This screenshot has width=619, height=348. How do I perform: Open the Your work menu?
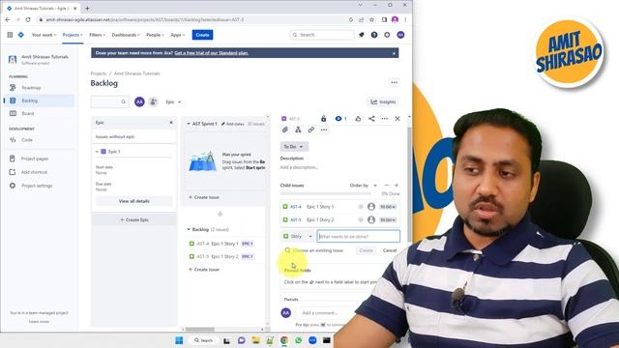[x=44, y=35]
